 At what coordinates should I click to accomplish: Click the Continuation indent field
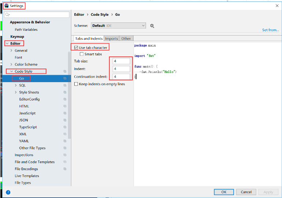tap(121, 77)
